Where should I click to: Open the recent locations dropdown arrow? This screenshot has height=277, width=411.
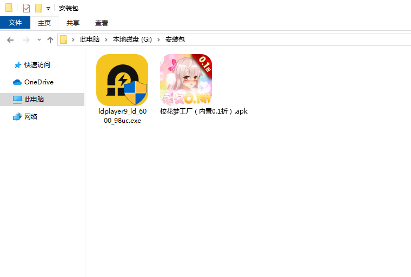(39, 40)
